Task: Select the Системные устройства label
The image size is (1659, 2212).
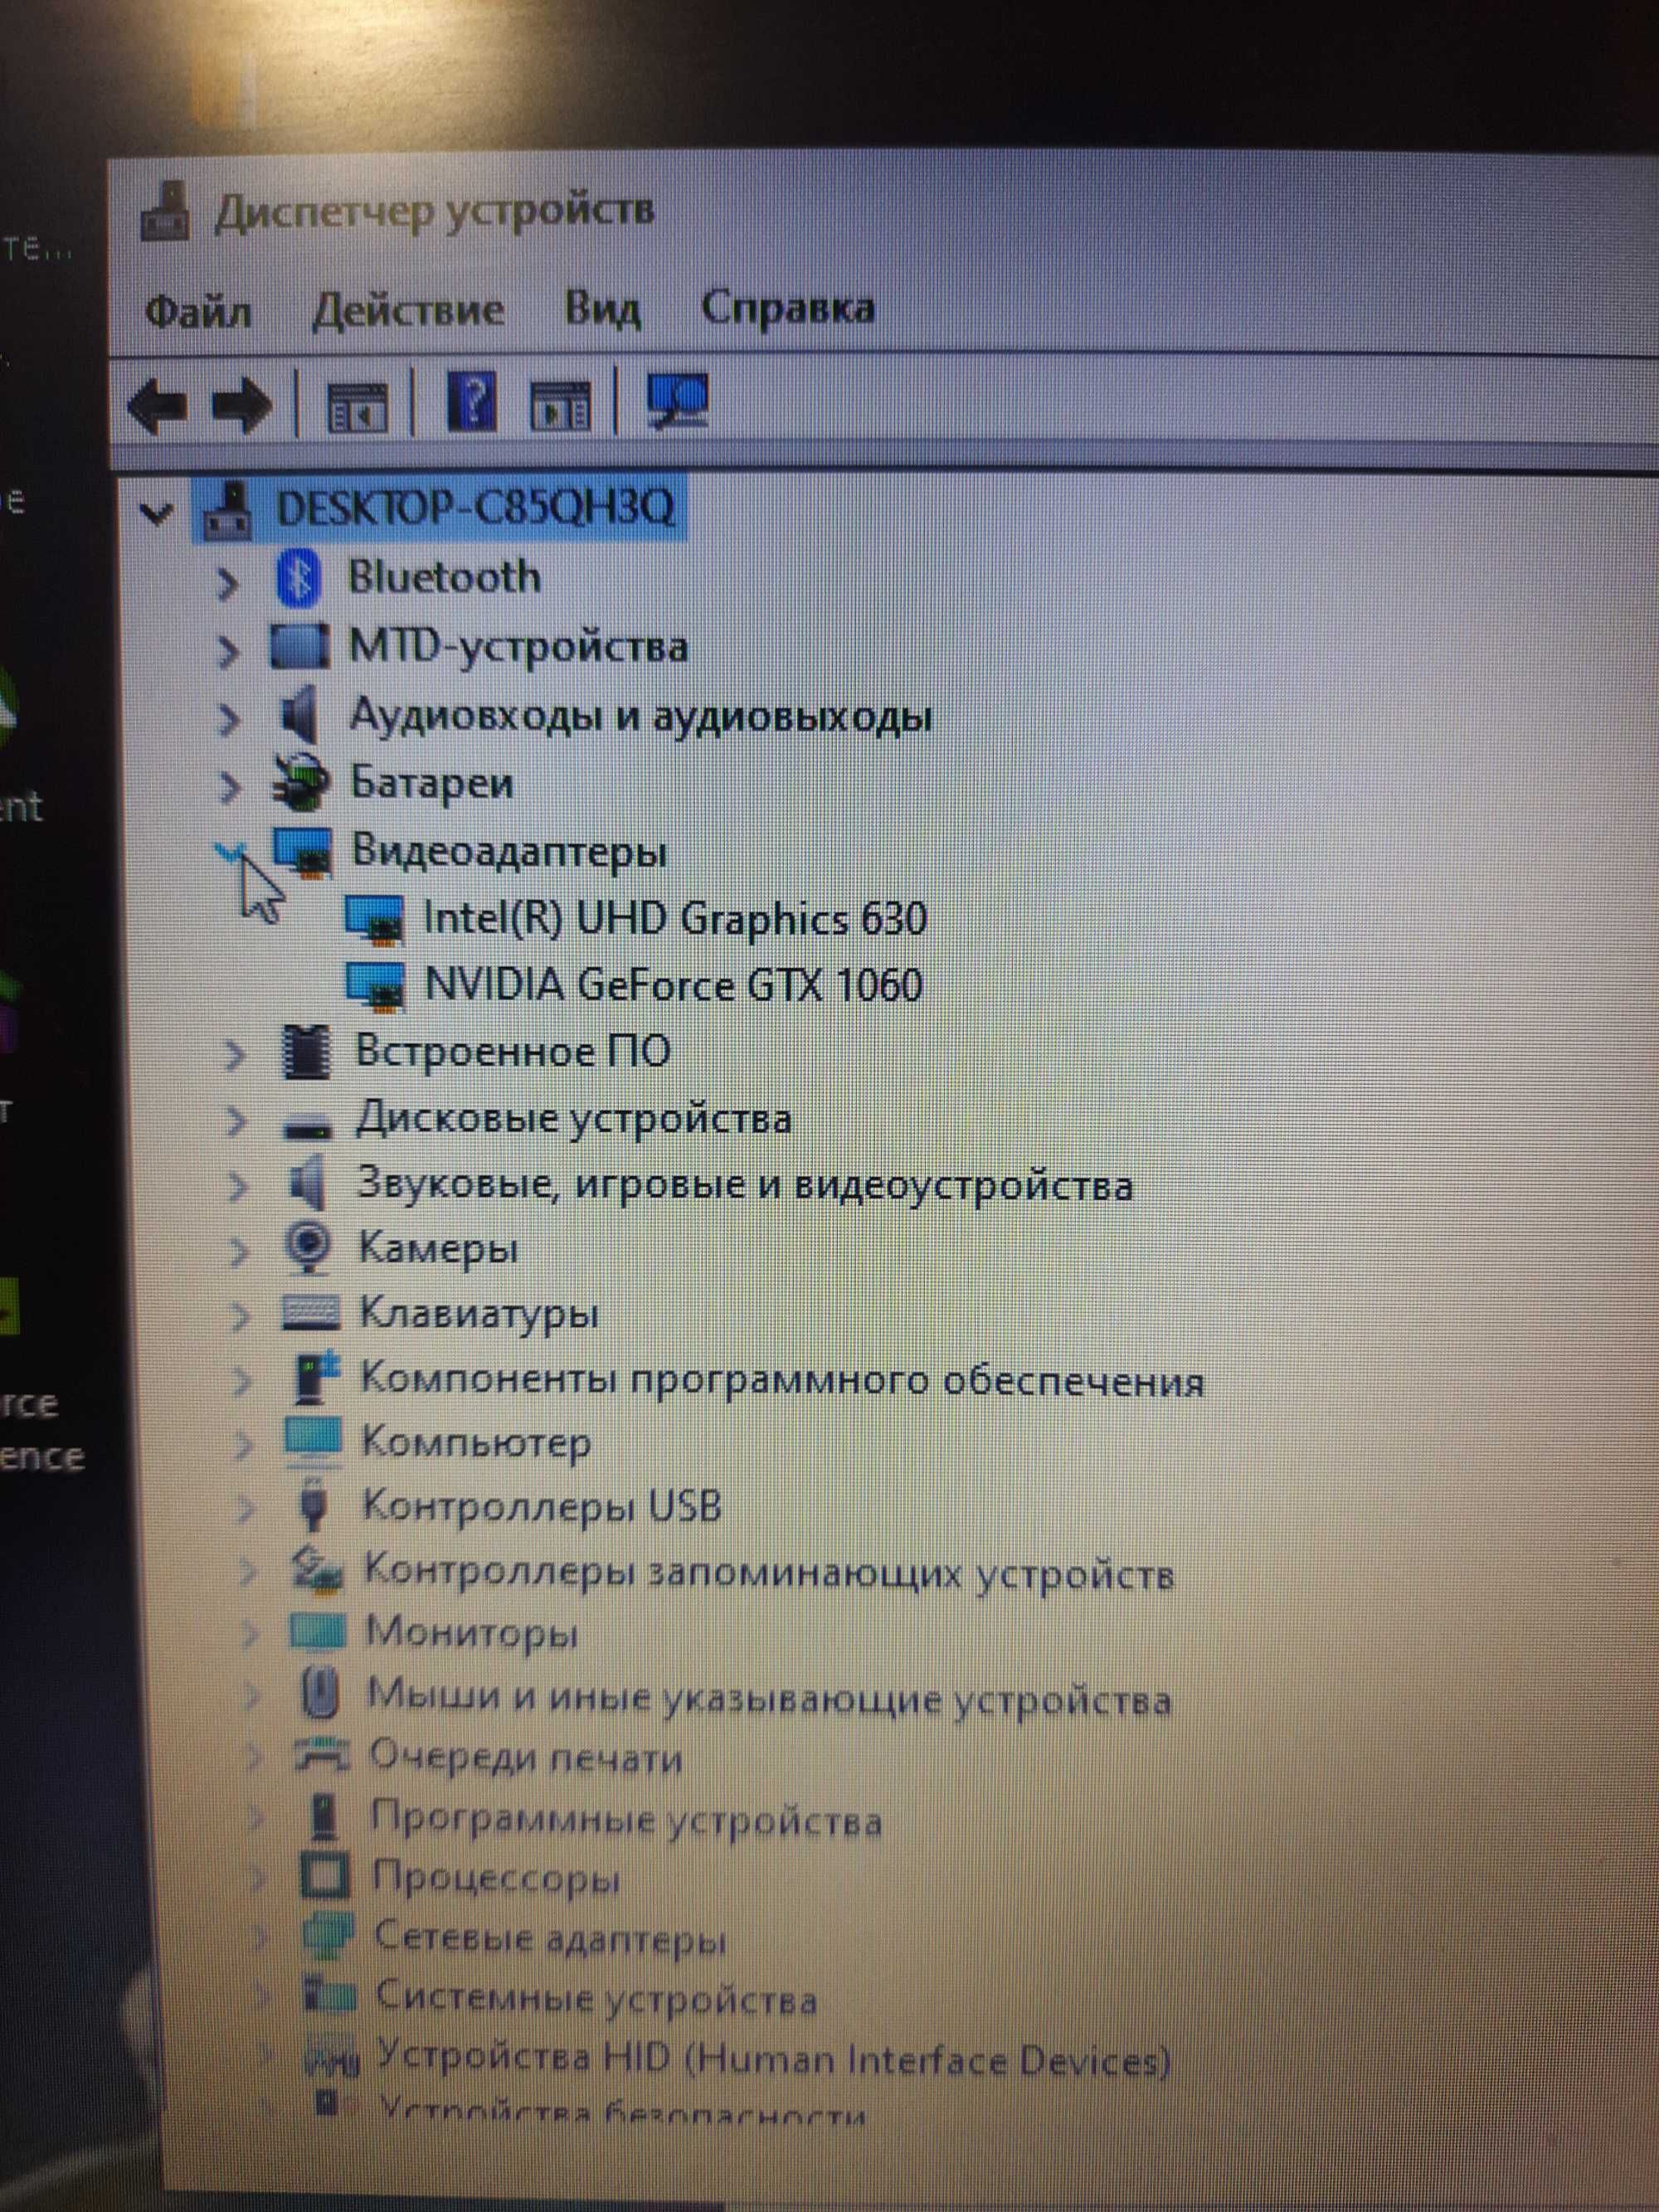Action: (596, 1998)
